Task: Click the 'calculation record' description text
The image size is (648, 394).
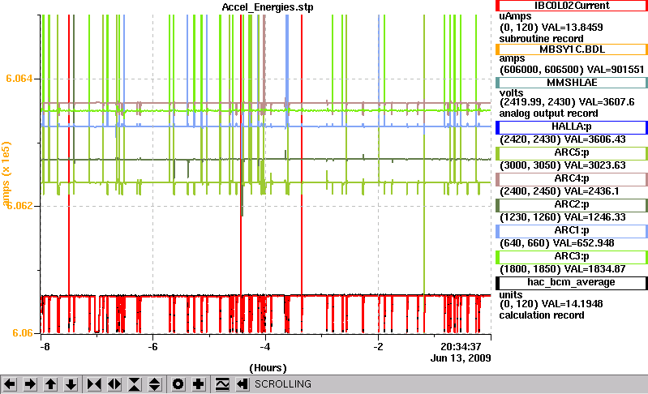Action: [x=542, y=315]
